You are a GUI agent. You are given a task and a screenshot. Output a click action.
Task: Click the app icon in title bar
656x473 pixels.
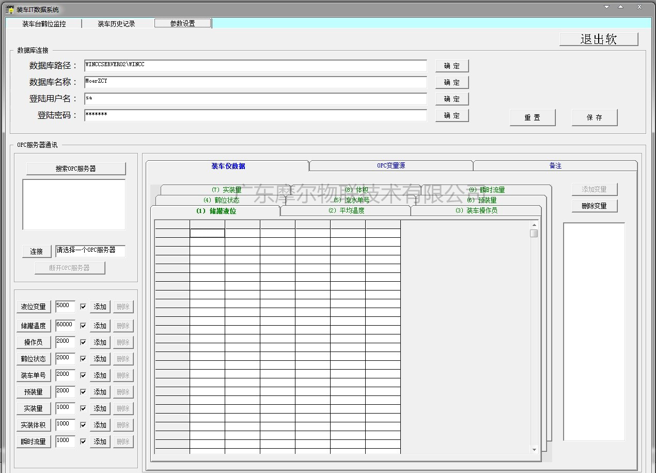click(9, 9)
